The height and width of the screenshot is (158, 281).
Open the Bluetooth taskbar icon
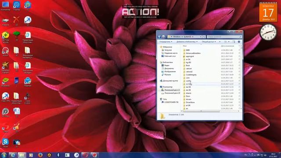58,155
